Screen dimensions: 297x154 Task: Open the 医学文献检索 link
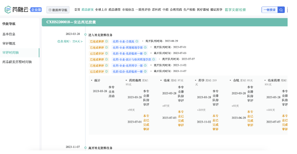[235, 10]
